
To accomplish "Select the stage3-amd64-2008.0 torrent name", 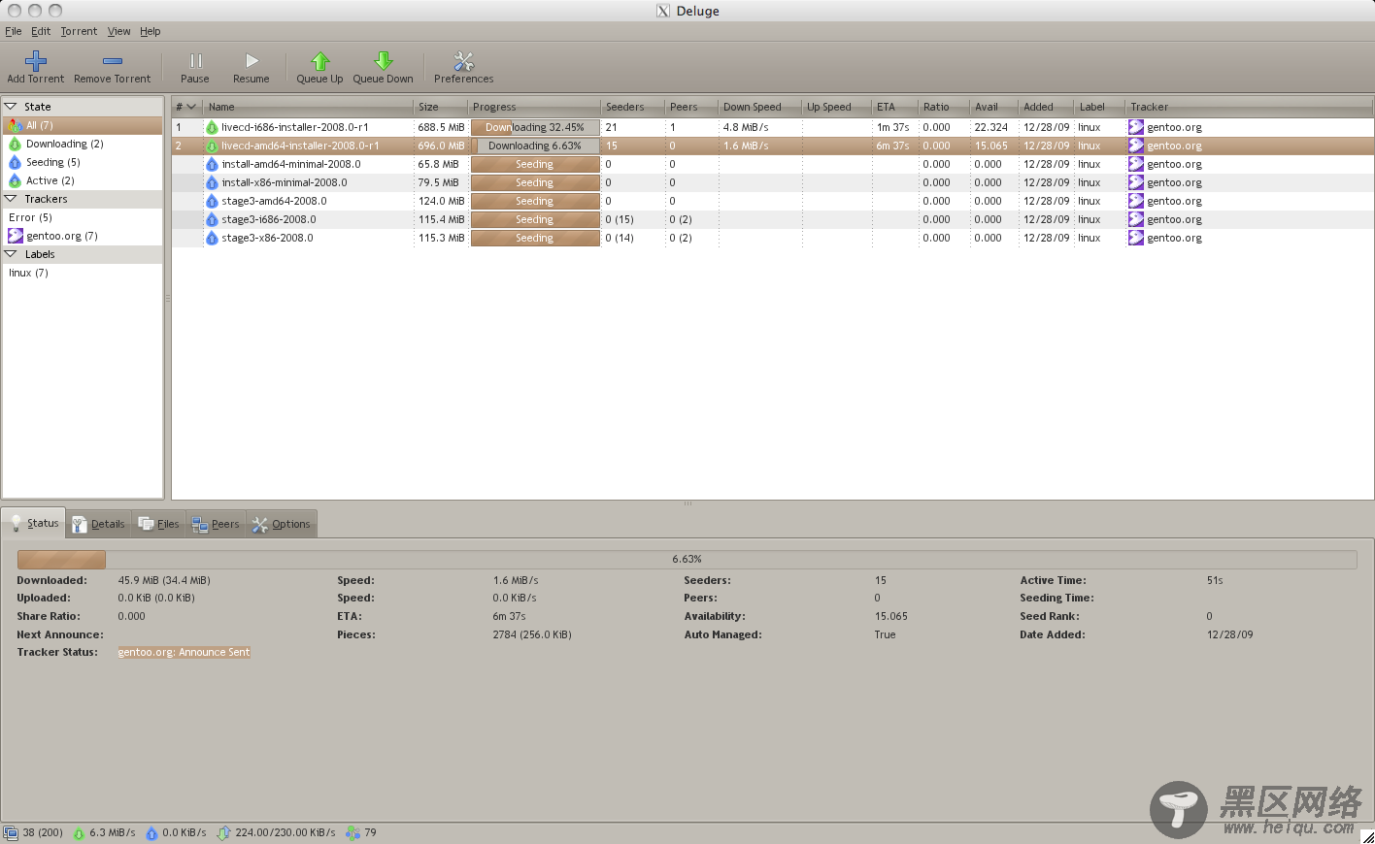I will click(x=274, y=201).
